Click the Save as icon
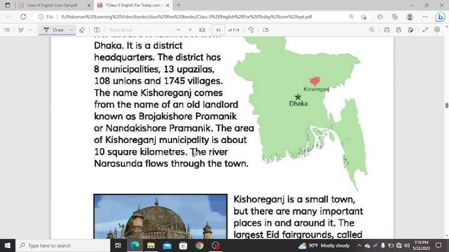 pos(410,30)
